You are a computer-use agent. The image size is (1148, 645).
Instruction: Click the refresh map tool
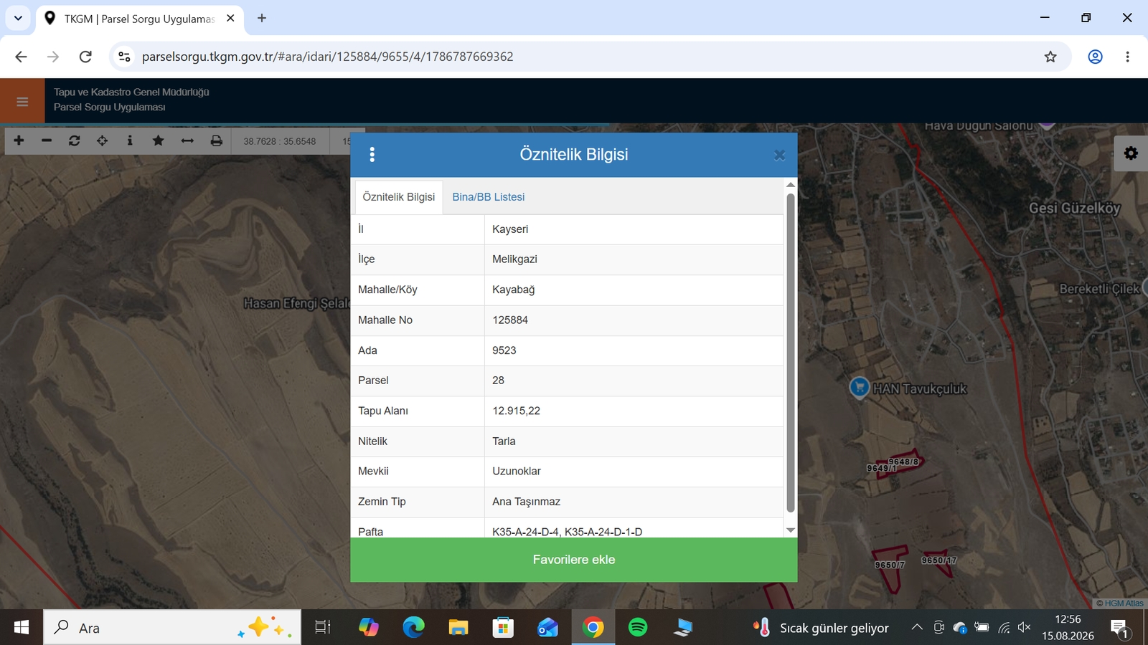pyautogui.click(x=75, y=140)
